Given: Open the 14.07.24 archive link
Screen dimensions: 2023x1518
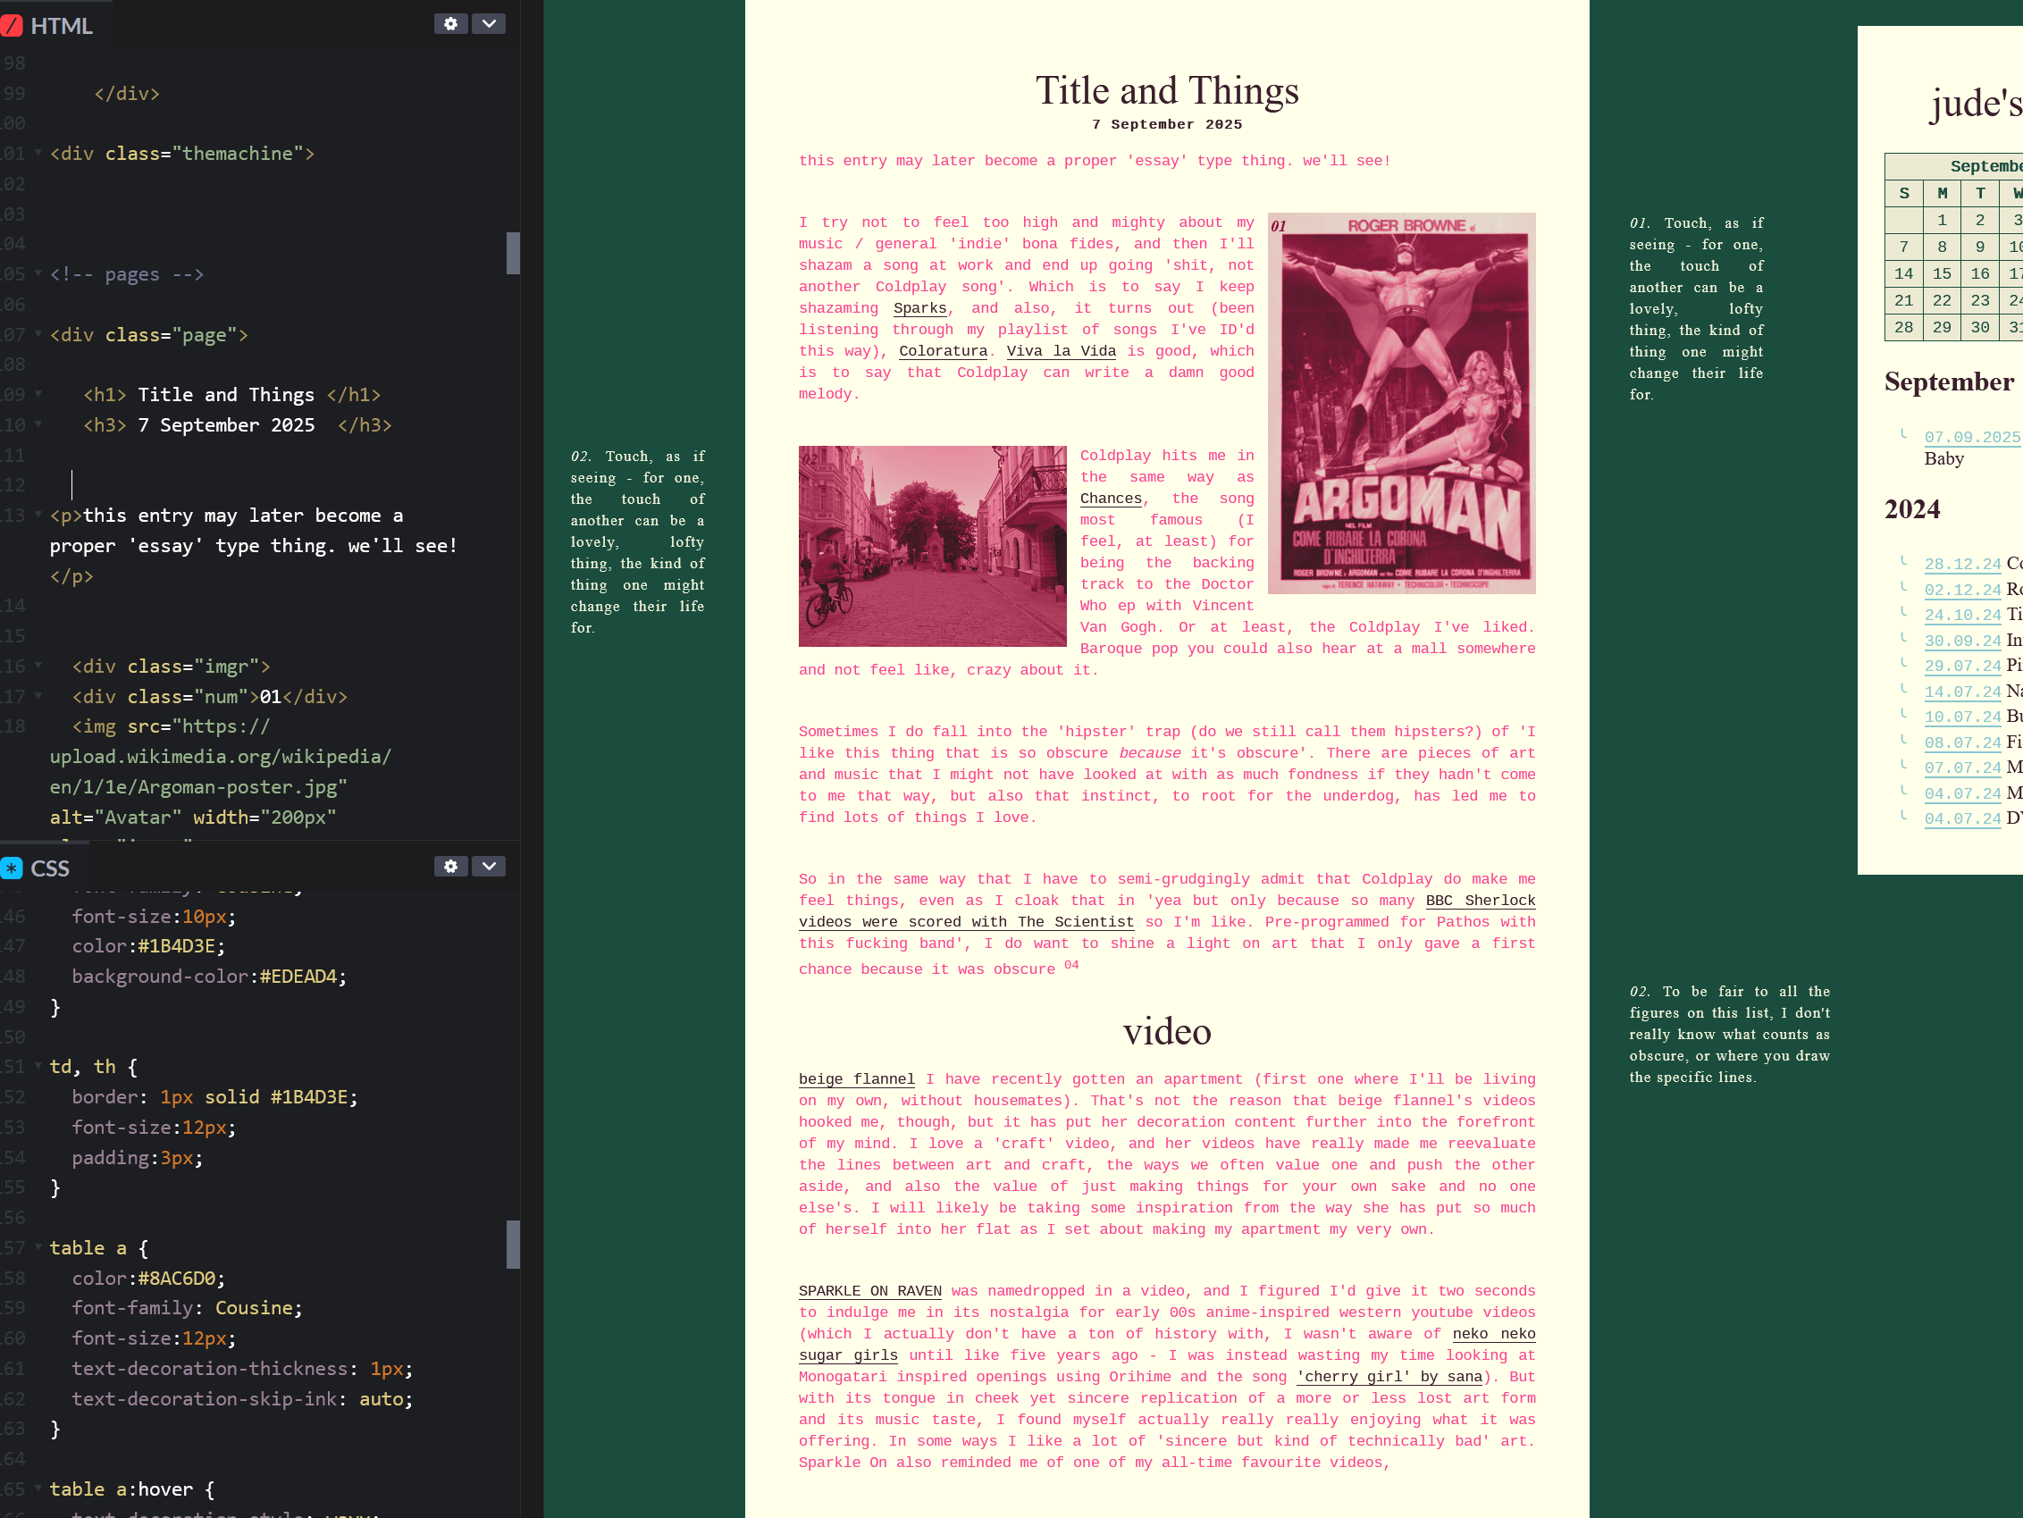Looking at the screenshot, I should [1962, 692].
